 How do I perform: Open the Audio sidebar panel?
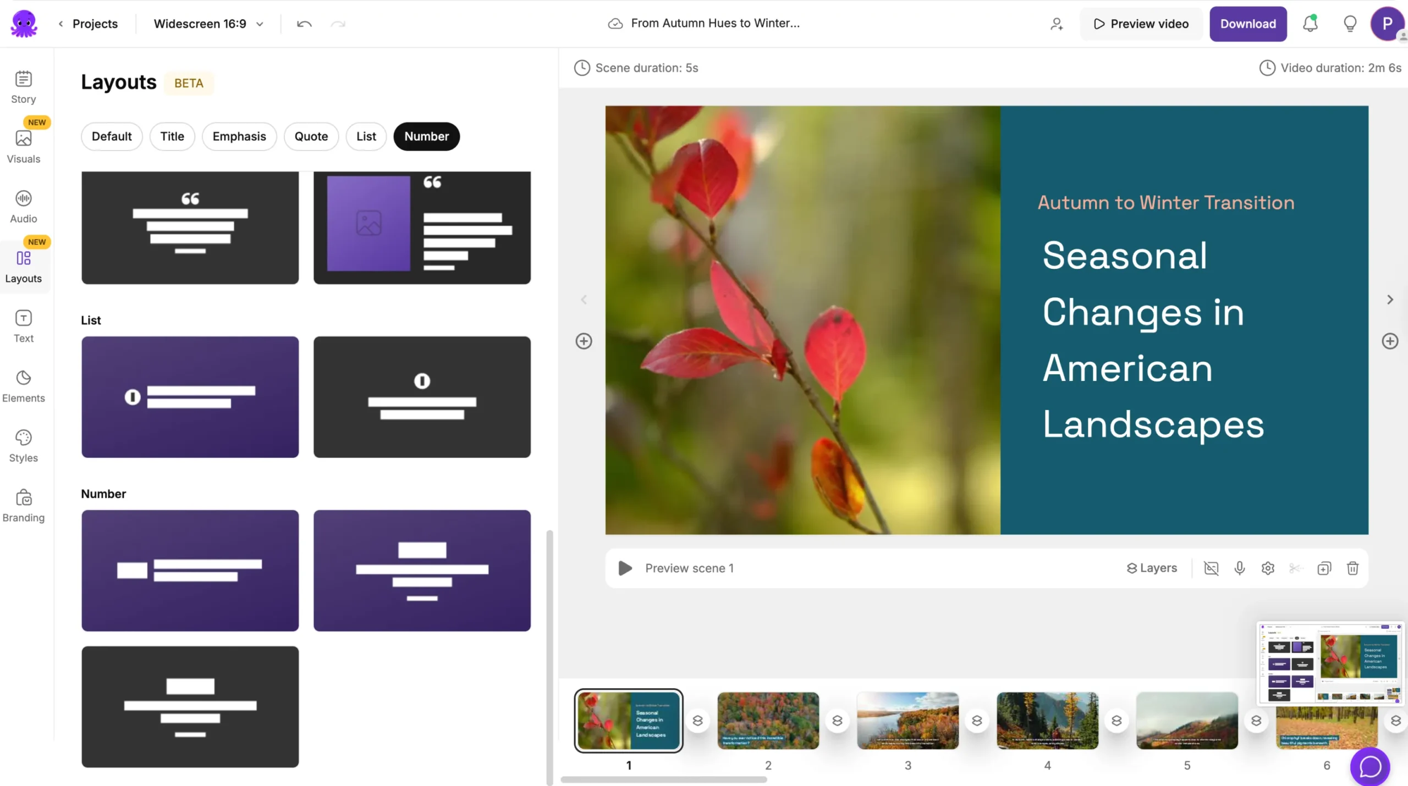(x=23, y=207)
